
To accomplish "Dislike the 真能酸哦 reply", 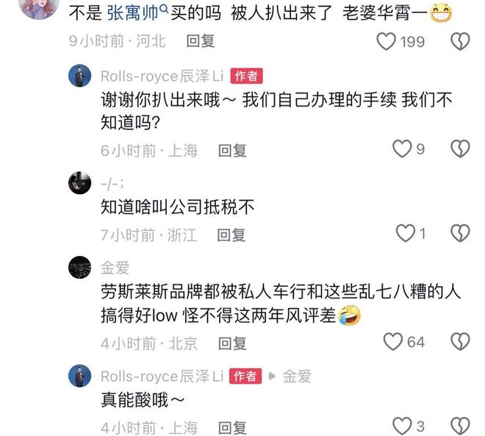I will (x=460, y=426).
